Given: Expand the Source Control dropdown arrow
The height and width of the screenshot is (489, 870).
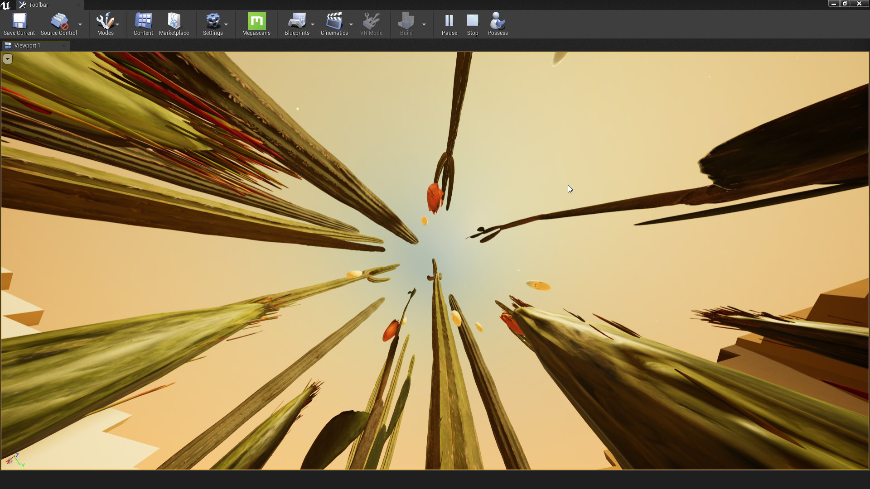Looking at the screenshot, I should point(80,24).
